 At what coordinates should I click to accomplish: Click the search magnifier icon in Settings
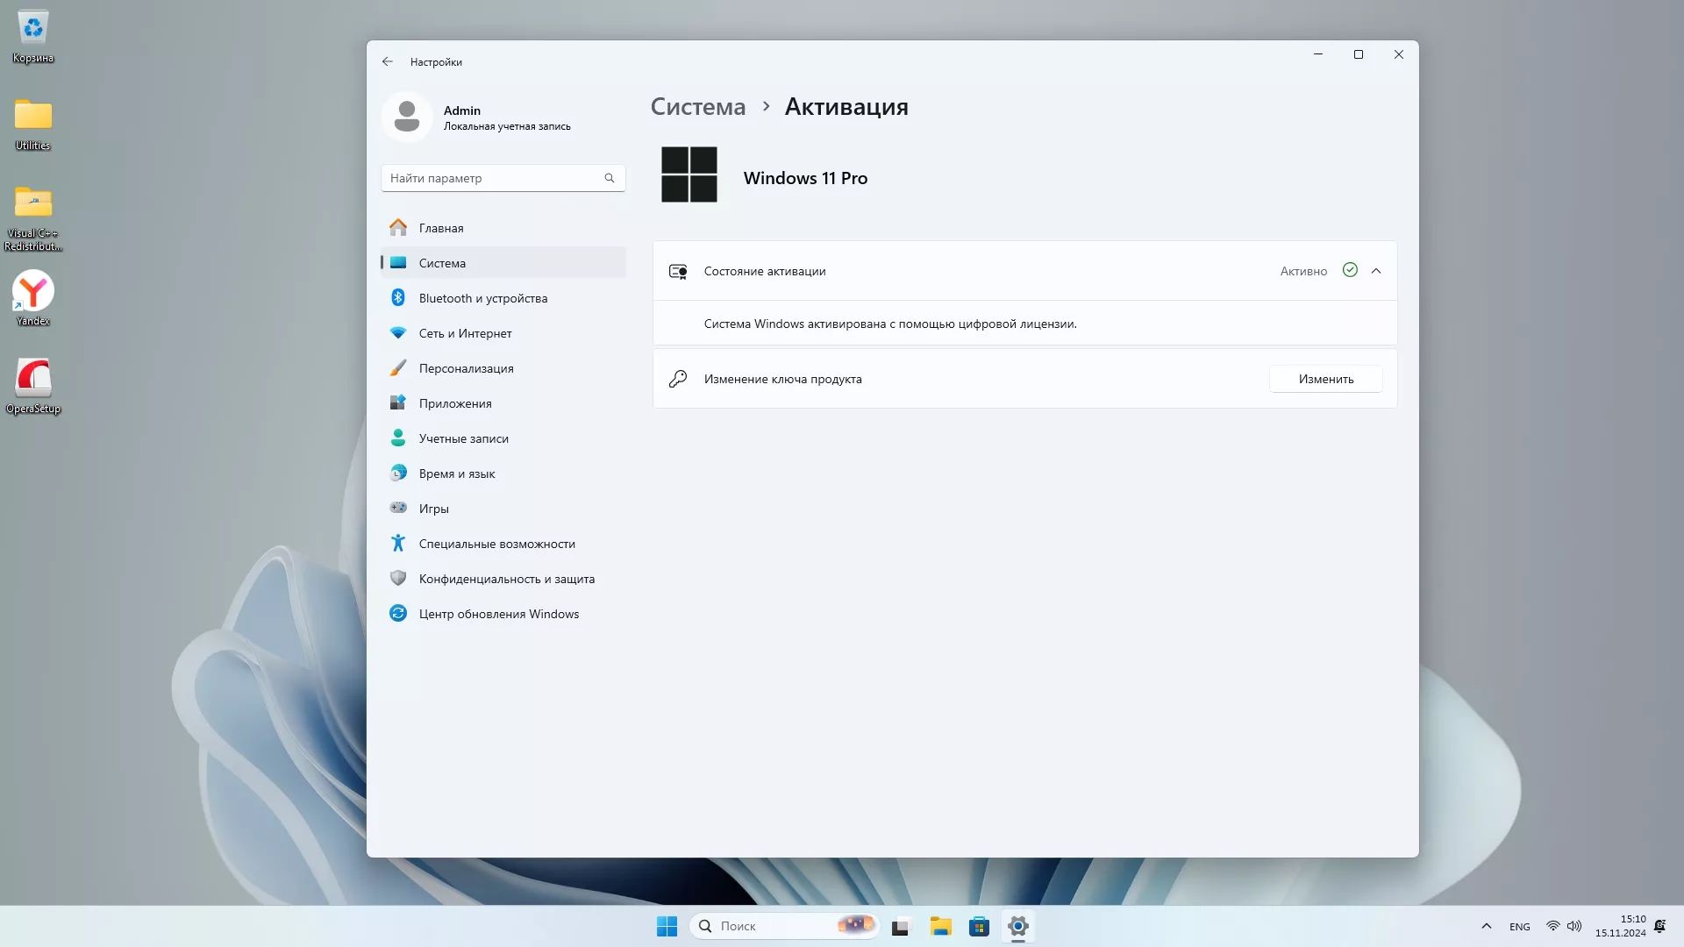(610, 178)
